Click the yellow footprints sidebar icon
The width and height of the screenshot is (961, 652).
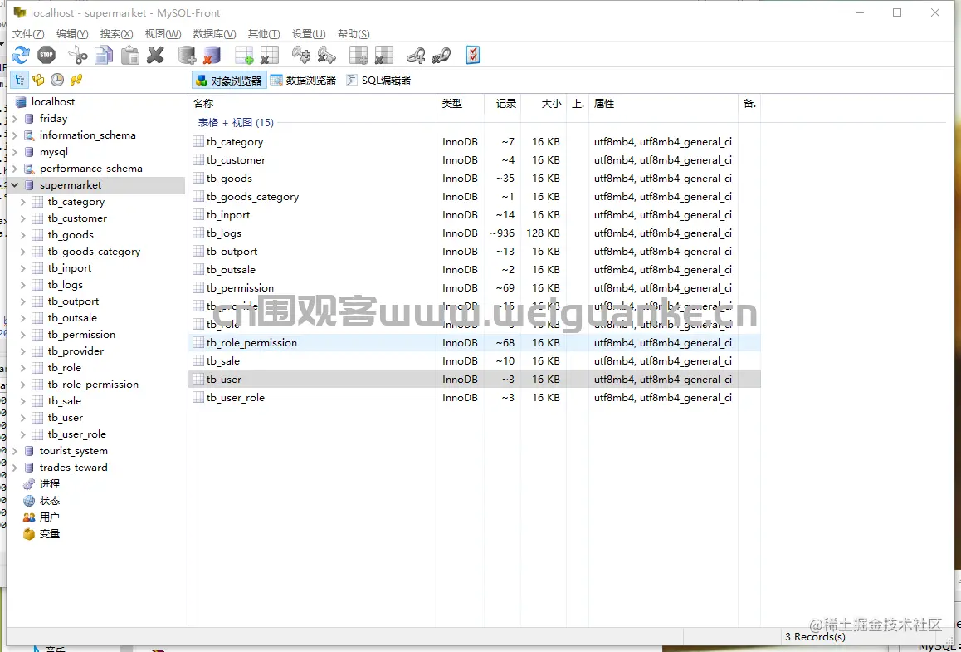76,80
